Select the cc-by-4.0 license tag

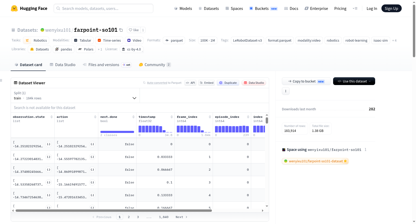(x=132, y=49)
